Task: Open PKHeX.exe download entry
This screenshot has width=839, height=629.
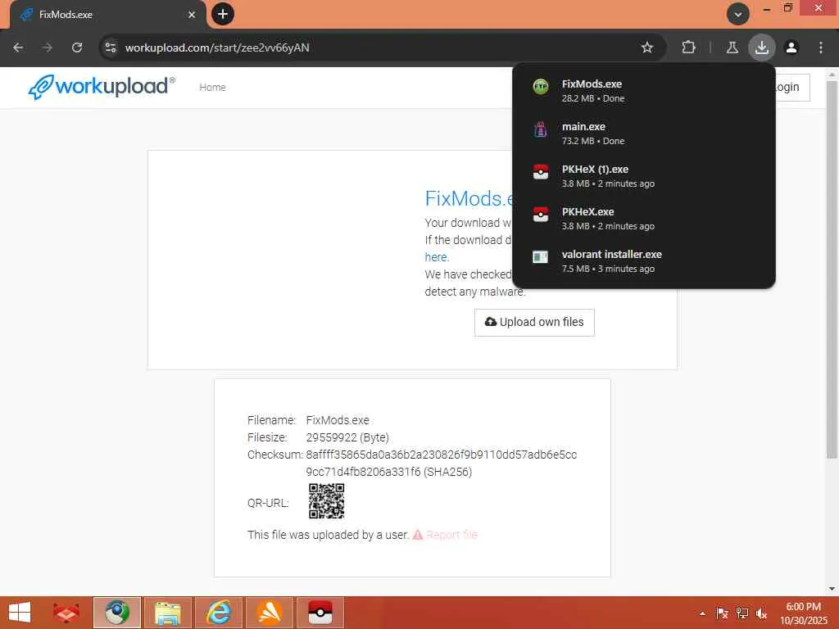Action: point(644,219)
